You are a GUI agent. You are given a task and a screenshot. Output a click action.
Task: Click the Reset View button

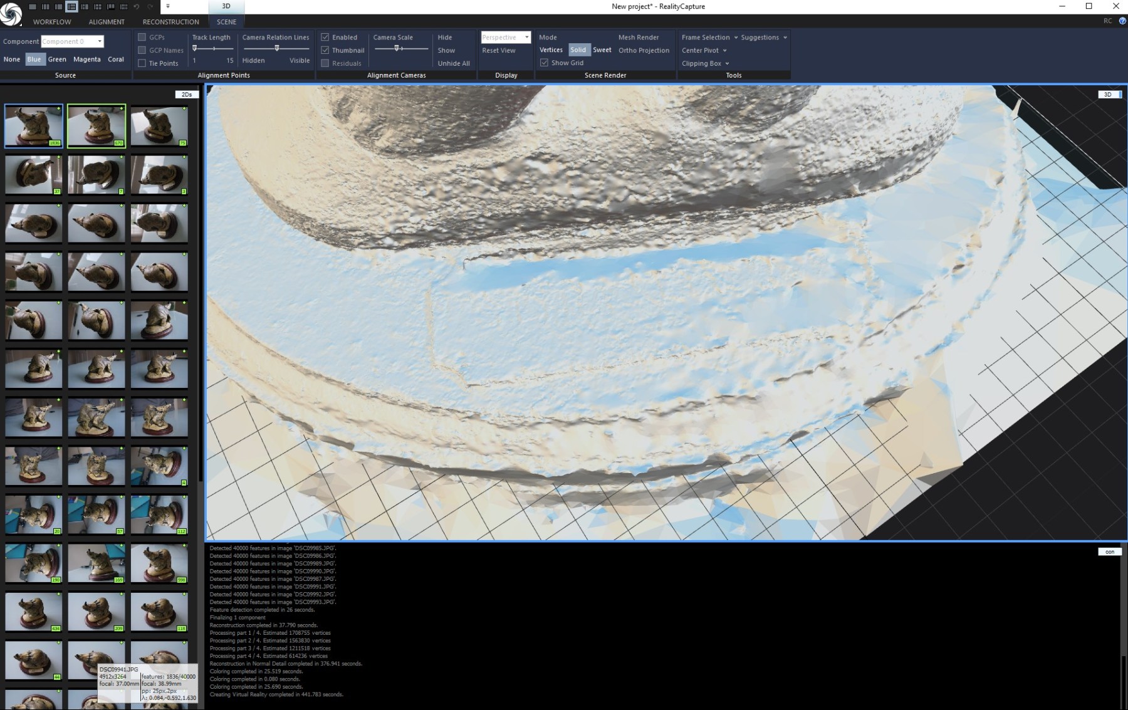coord(499,50)
